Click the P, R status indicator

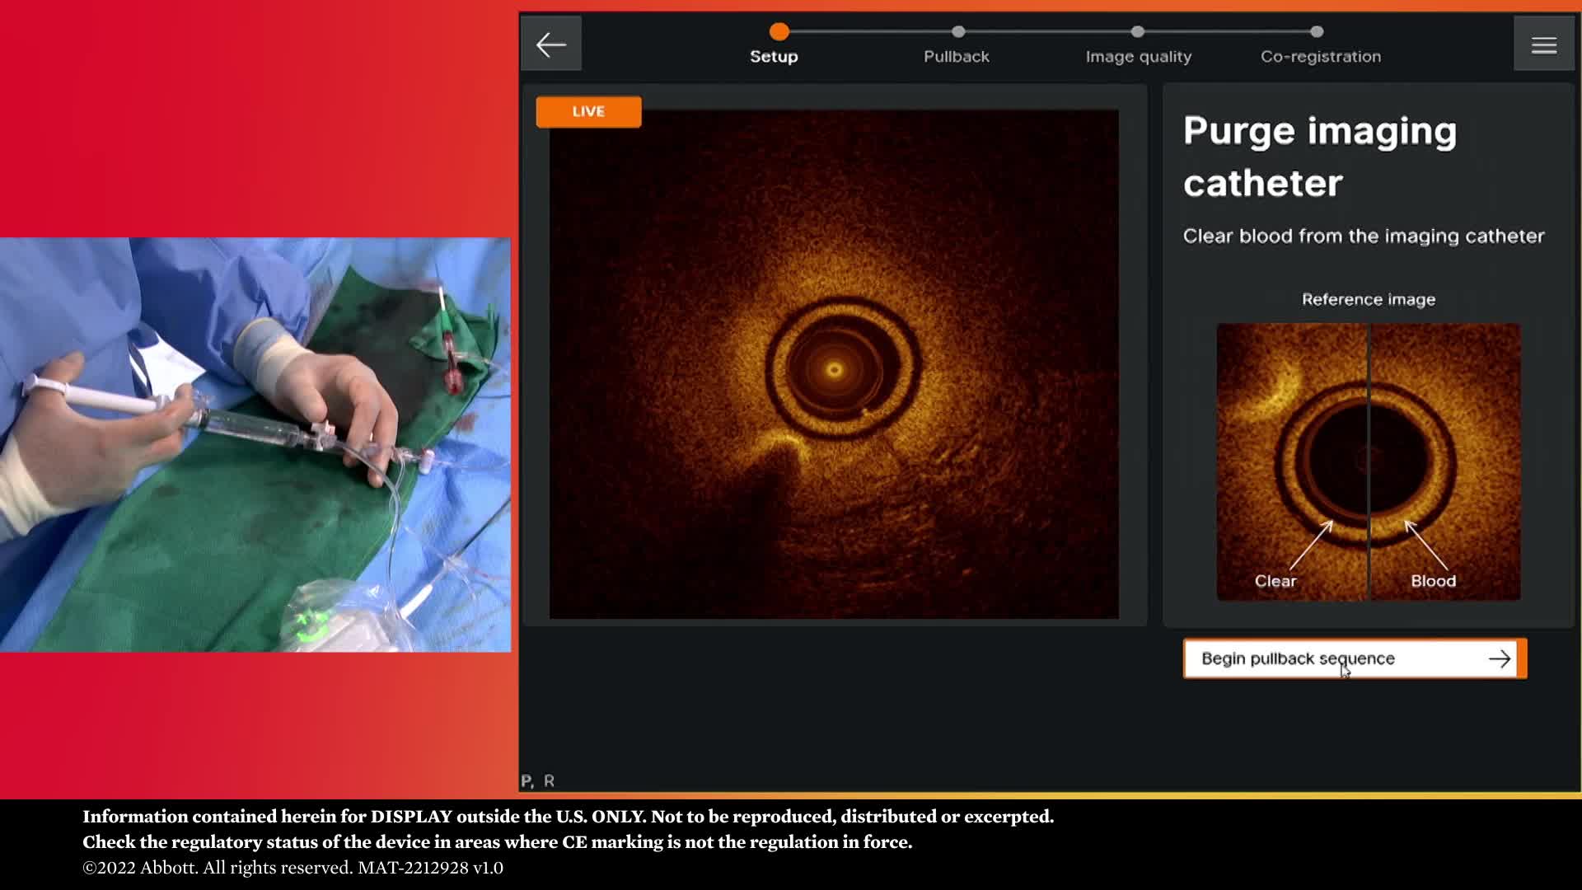(537, 780)
